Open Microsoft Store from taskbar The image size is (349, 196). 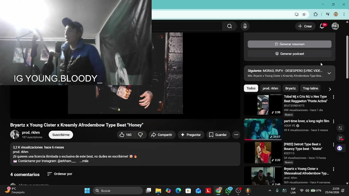[188, 191]
